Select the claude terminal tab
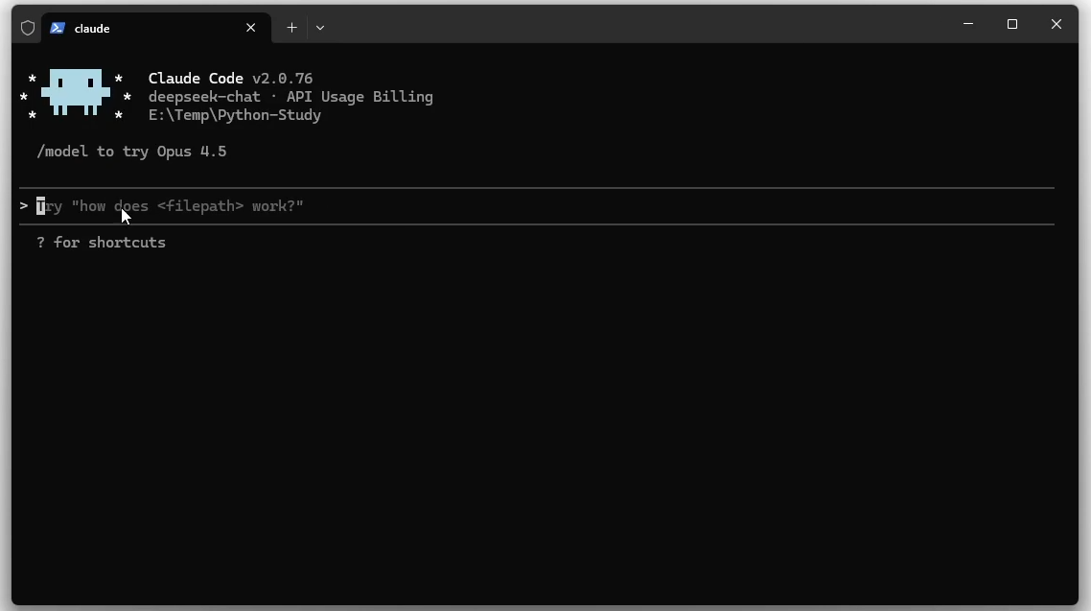The height and width of the screenshot is (611, 1091). coord(156,28)
